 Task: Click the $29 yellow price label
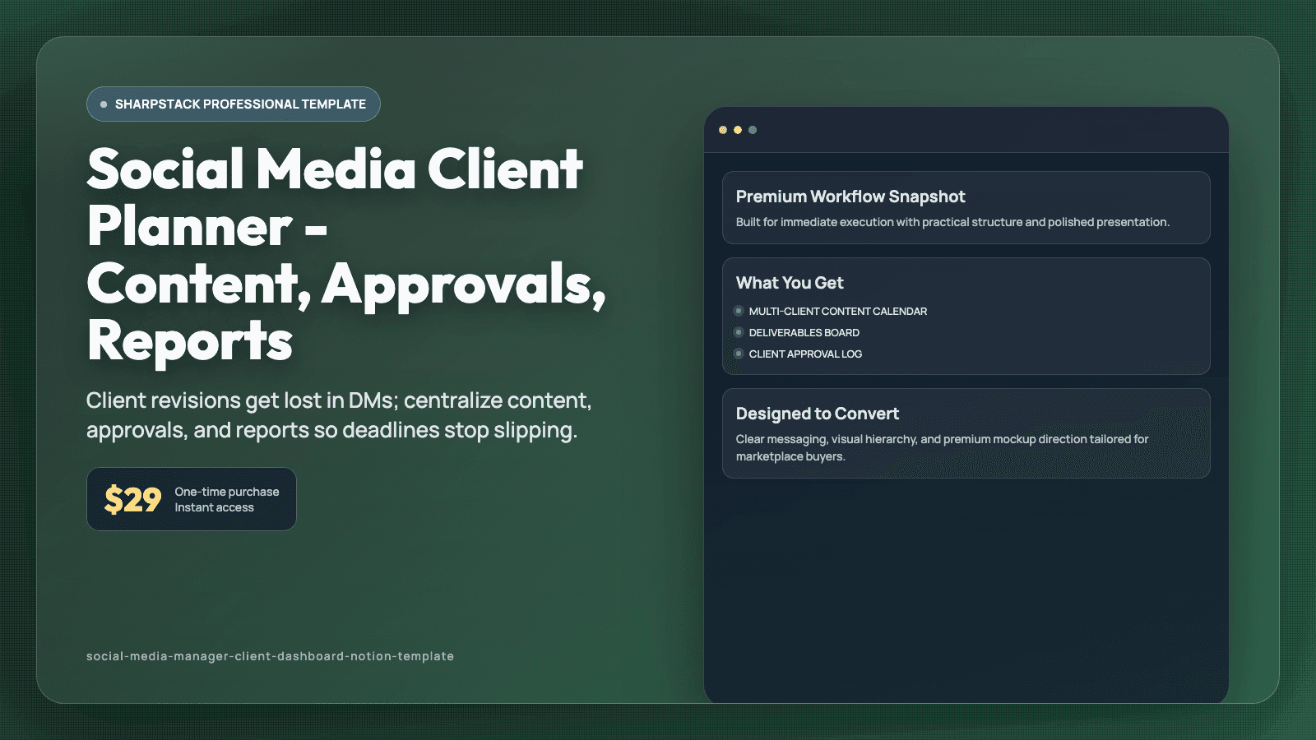click(x=132, y=498)
